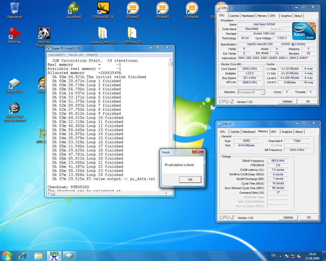The image size is (326, 261).
Task: Switch to Super PI taskbar button
Action: point(54,256)
